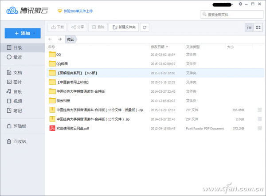Click the 796.0MB size cell

point(238,110)
